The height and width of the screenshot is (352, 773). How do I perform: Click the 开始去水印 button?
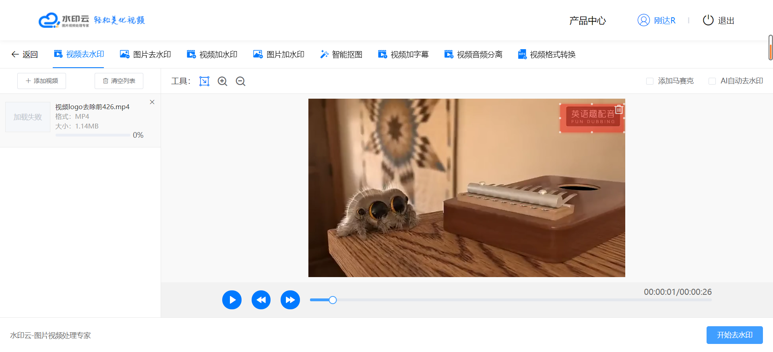(x=735, y=335)
